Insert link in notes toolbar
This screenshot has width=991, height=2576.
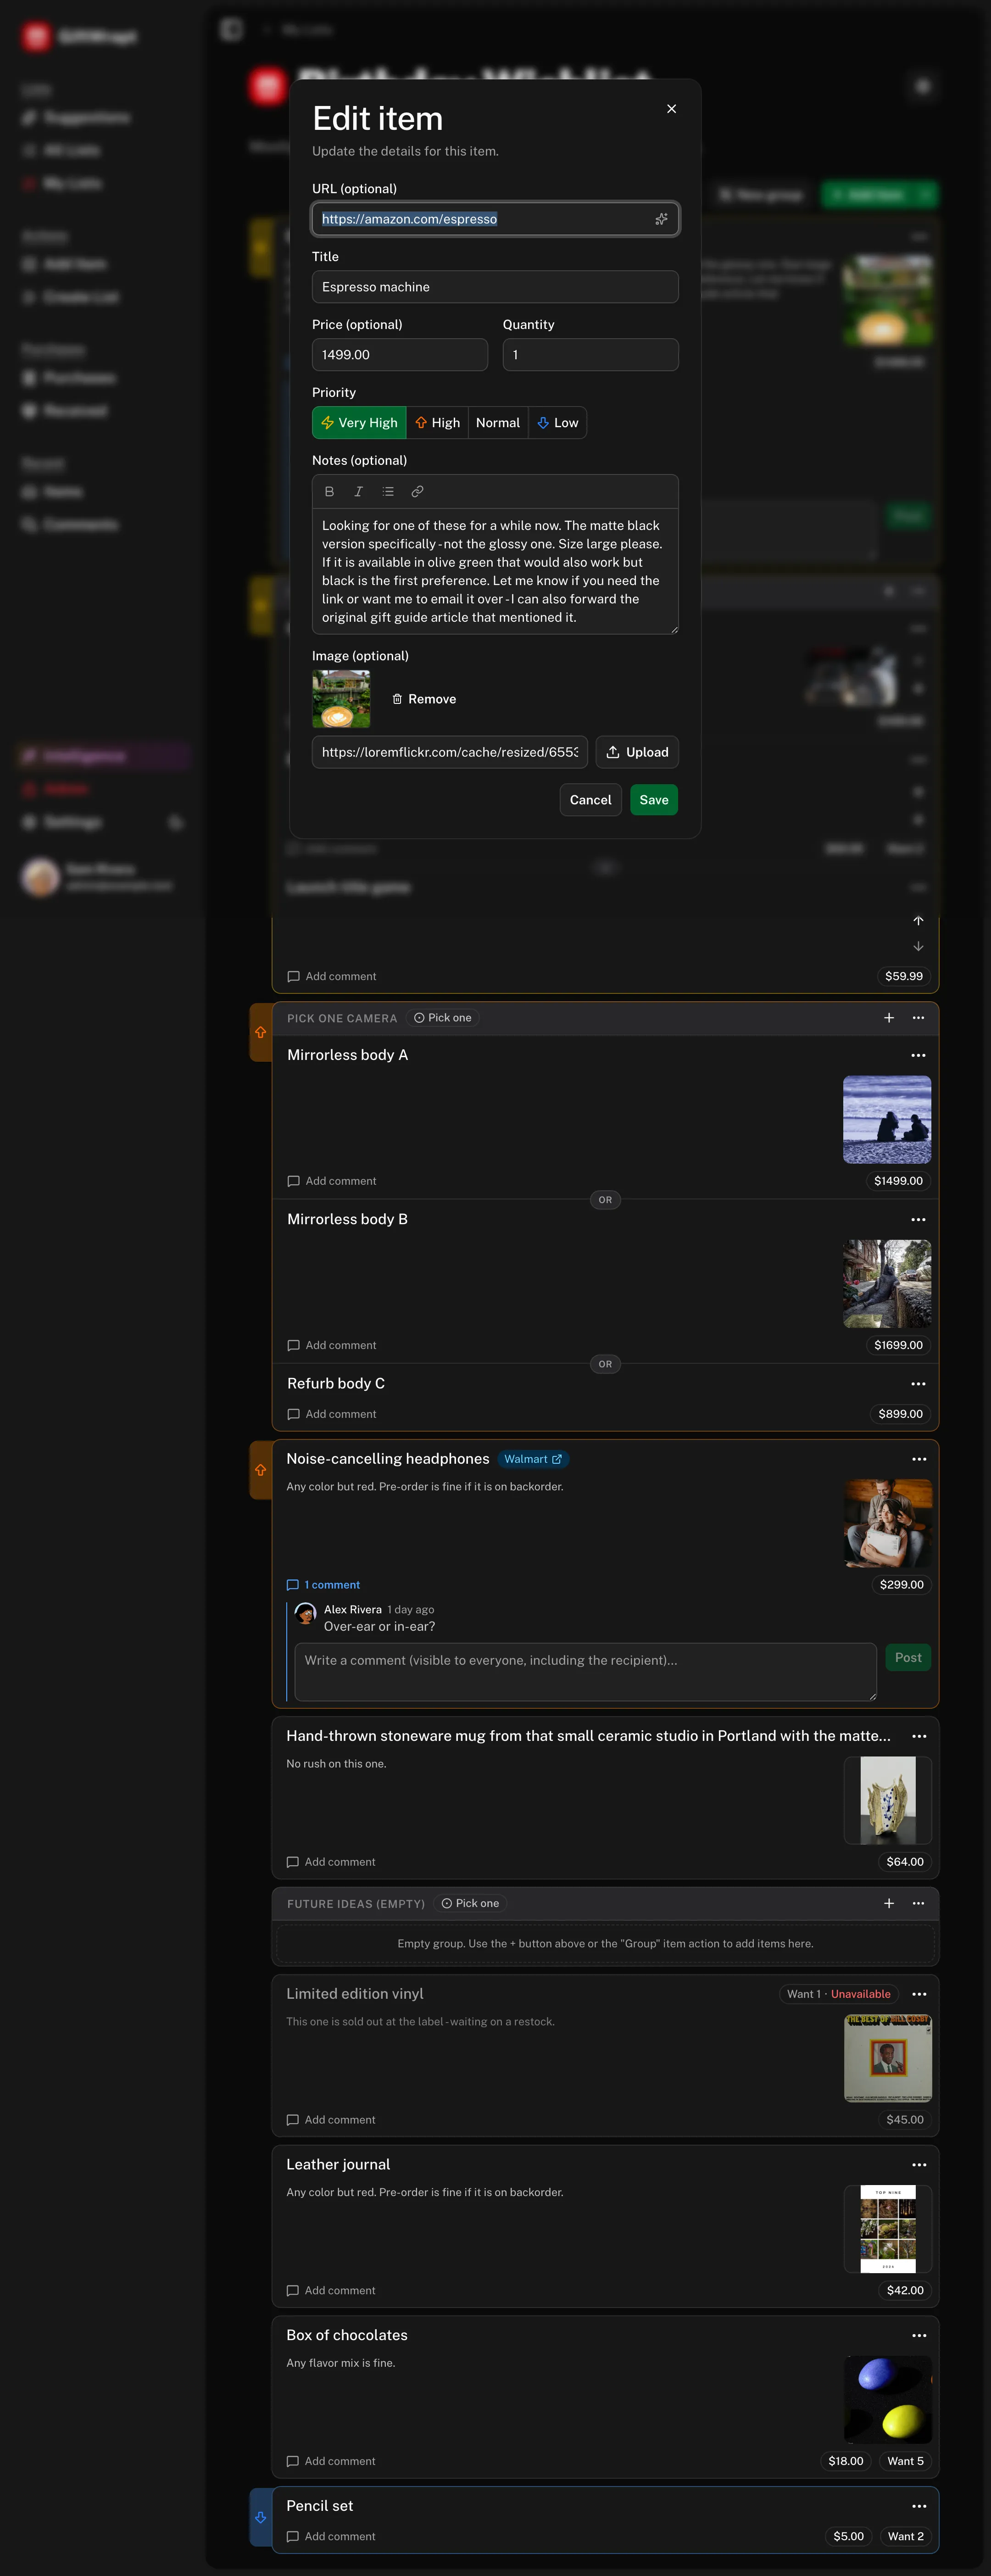pos(417,492)
